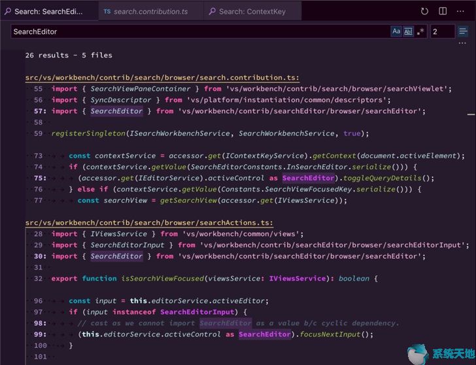Click SearchEditor match on line 57
Image resolution: width=476 pixels, height=365 pixels.
[x=116, y=111]
